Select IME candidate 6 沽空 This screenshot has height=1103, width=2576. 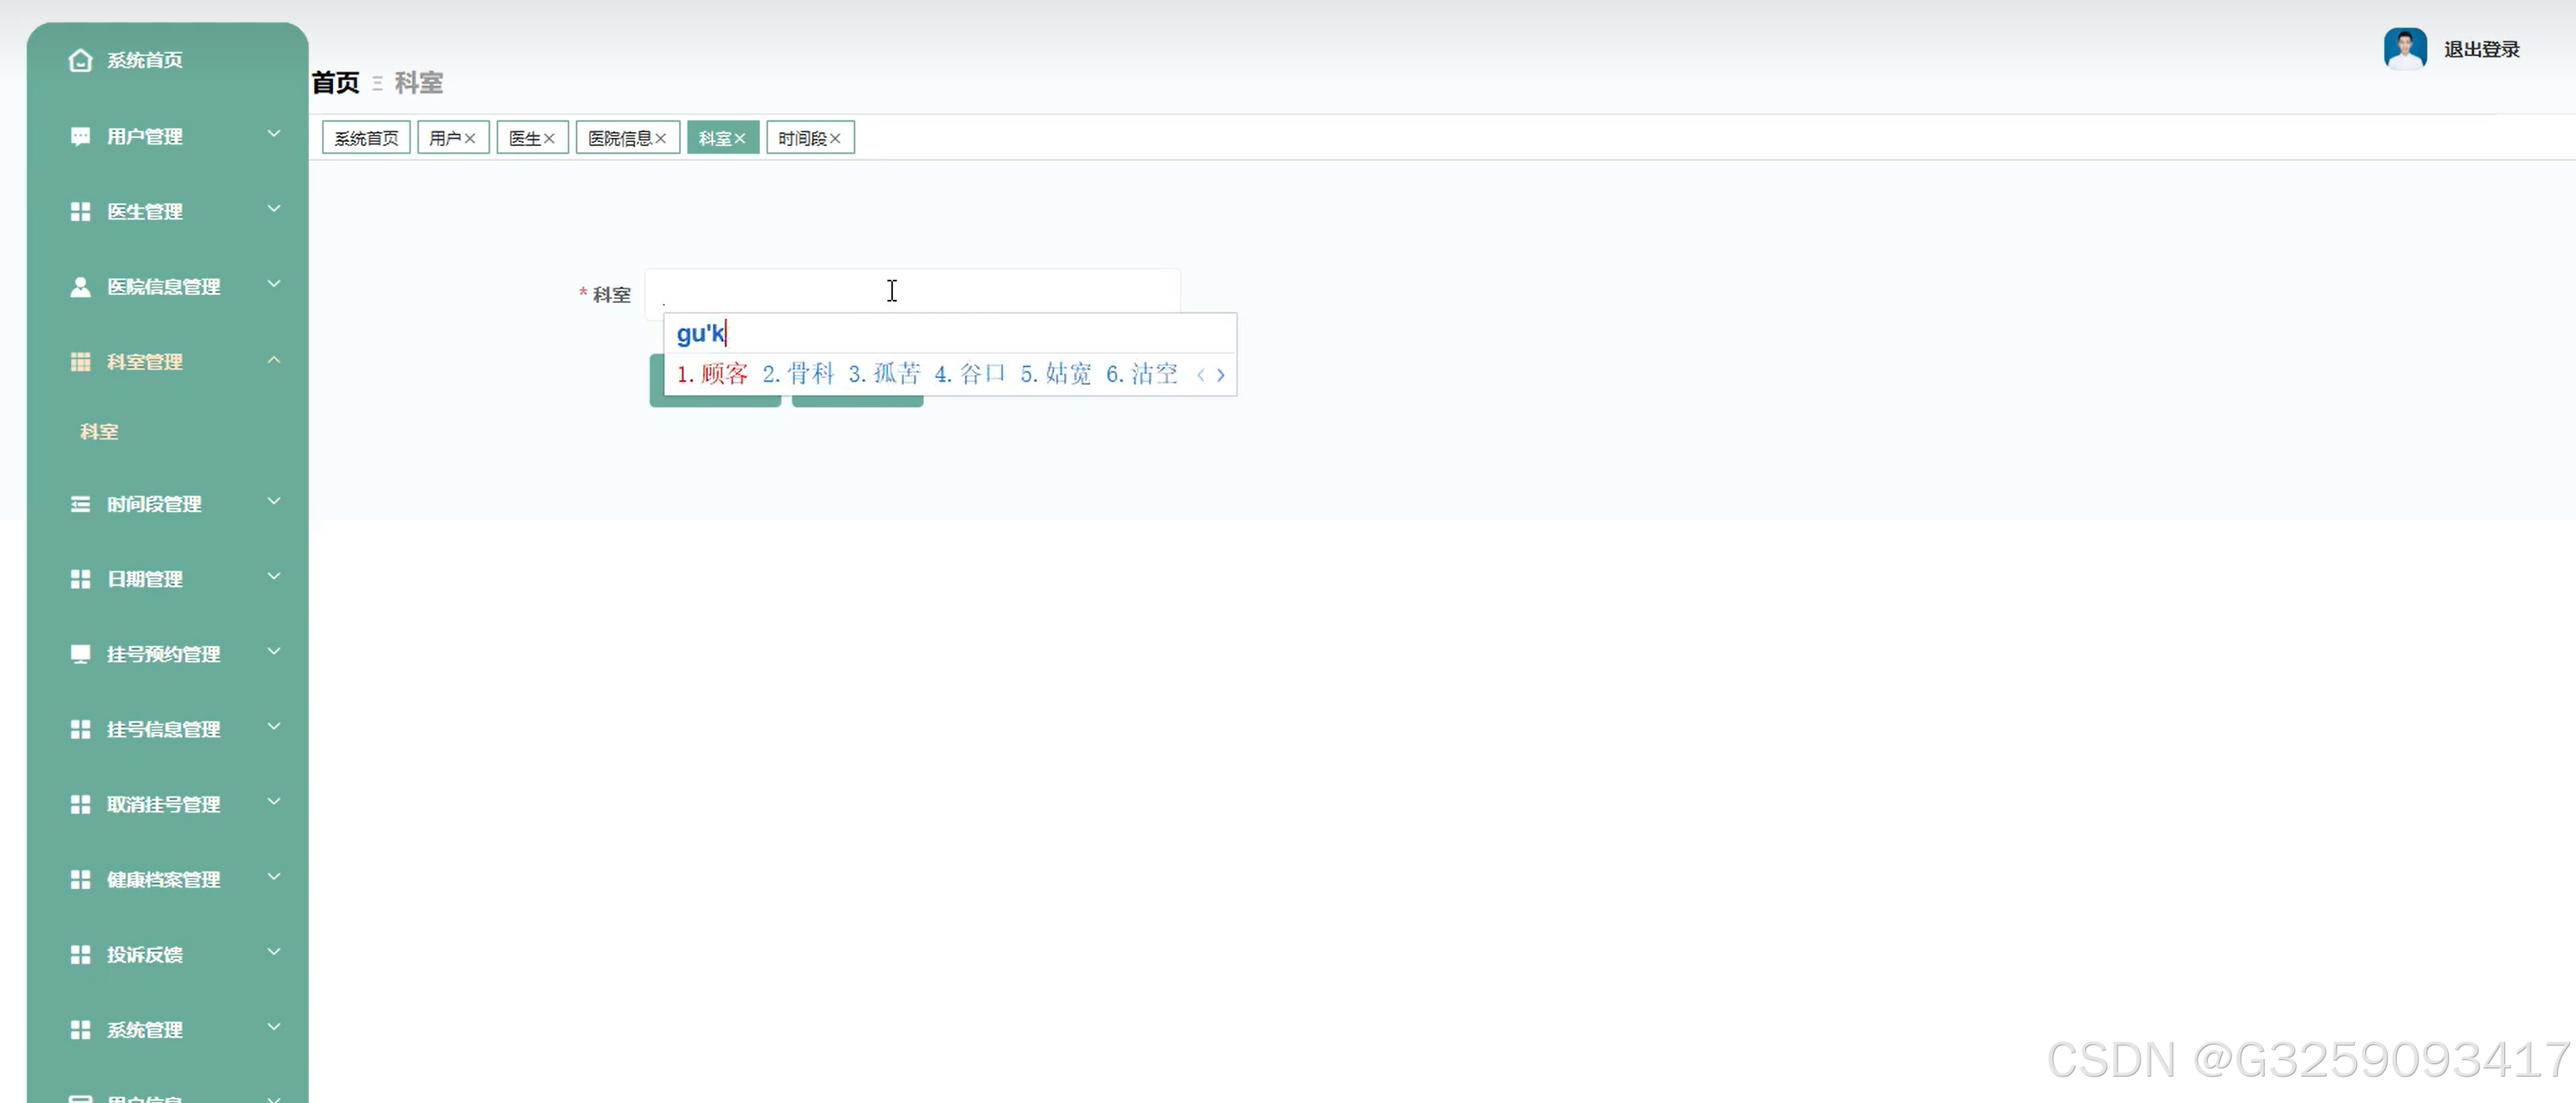point(1142,375)
